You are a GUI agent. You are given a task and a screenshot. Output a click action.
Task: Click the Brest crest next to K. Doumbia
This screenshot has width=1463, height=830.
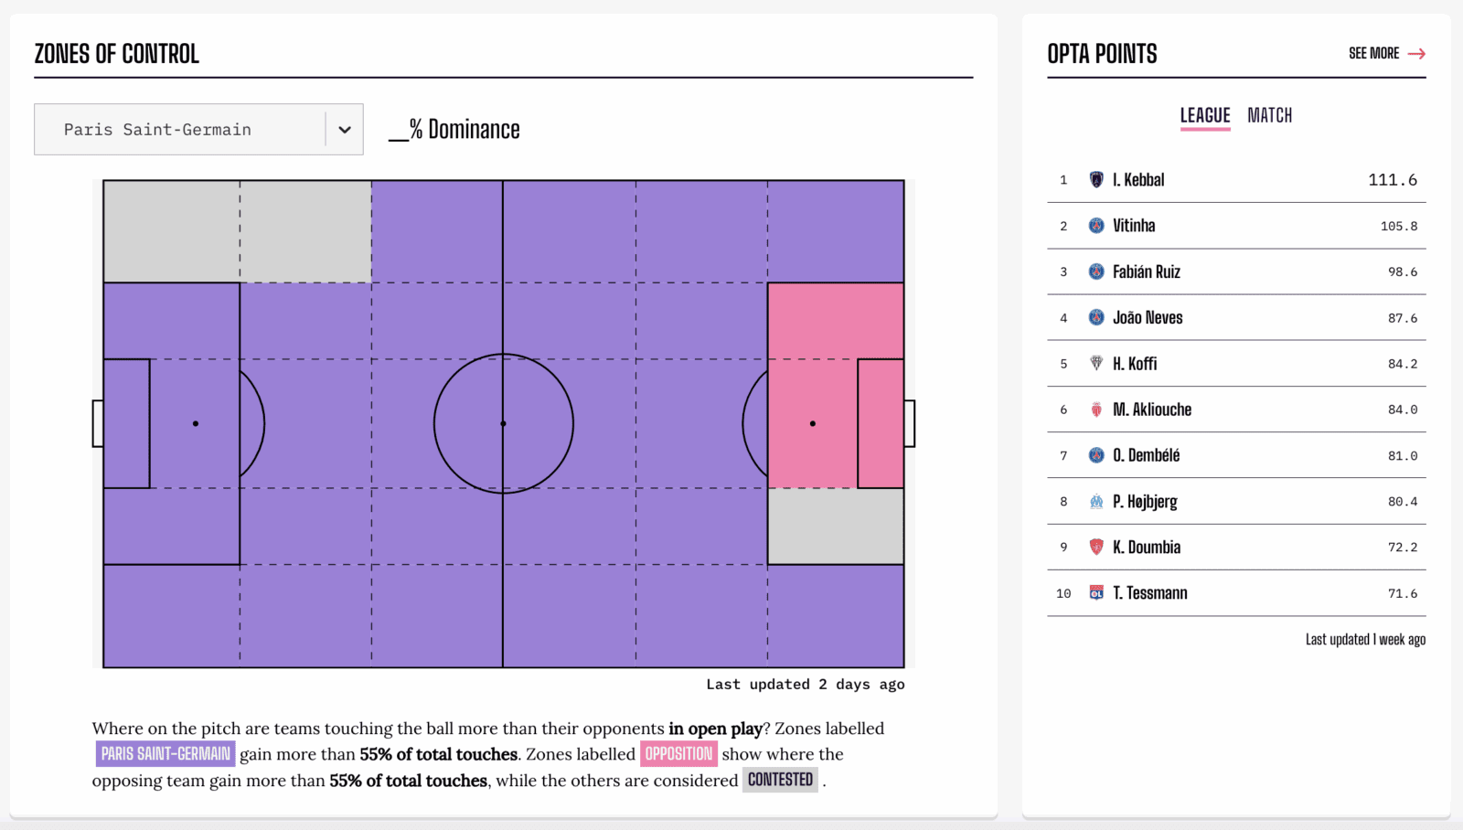[1096, 548]
